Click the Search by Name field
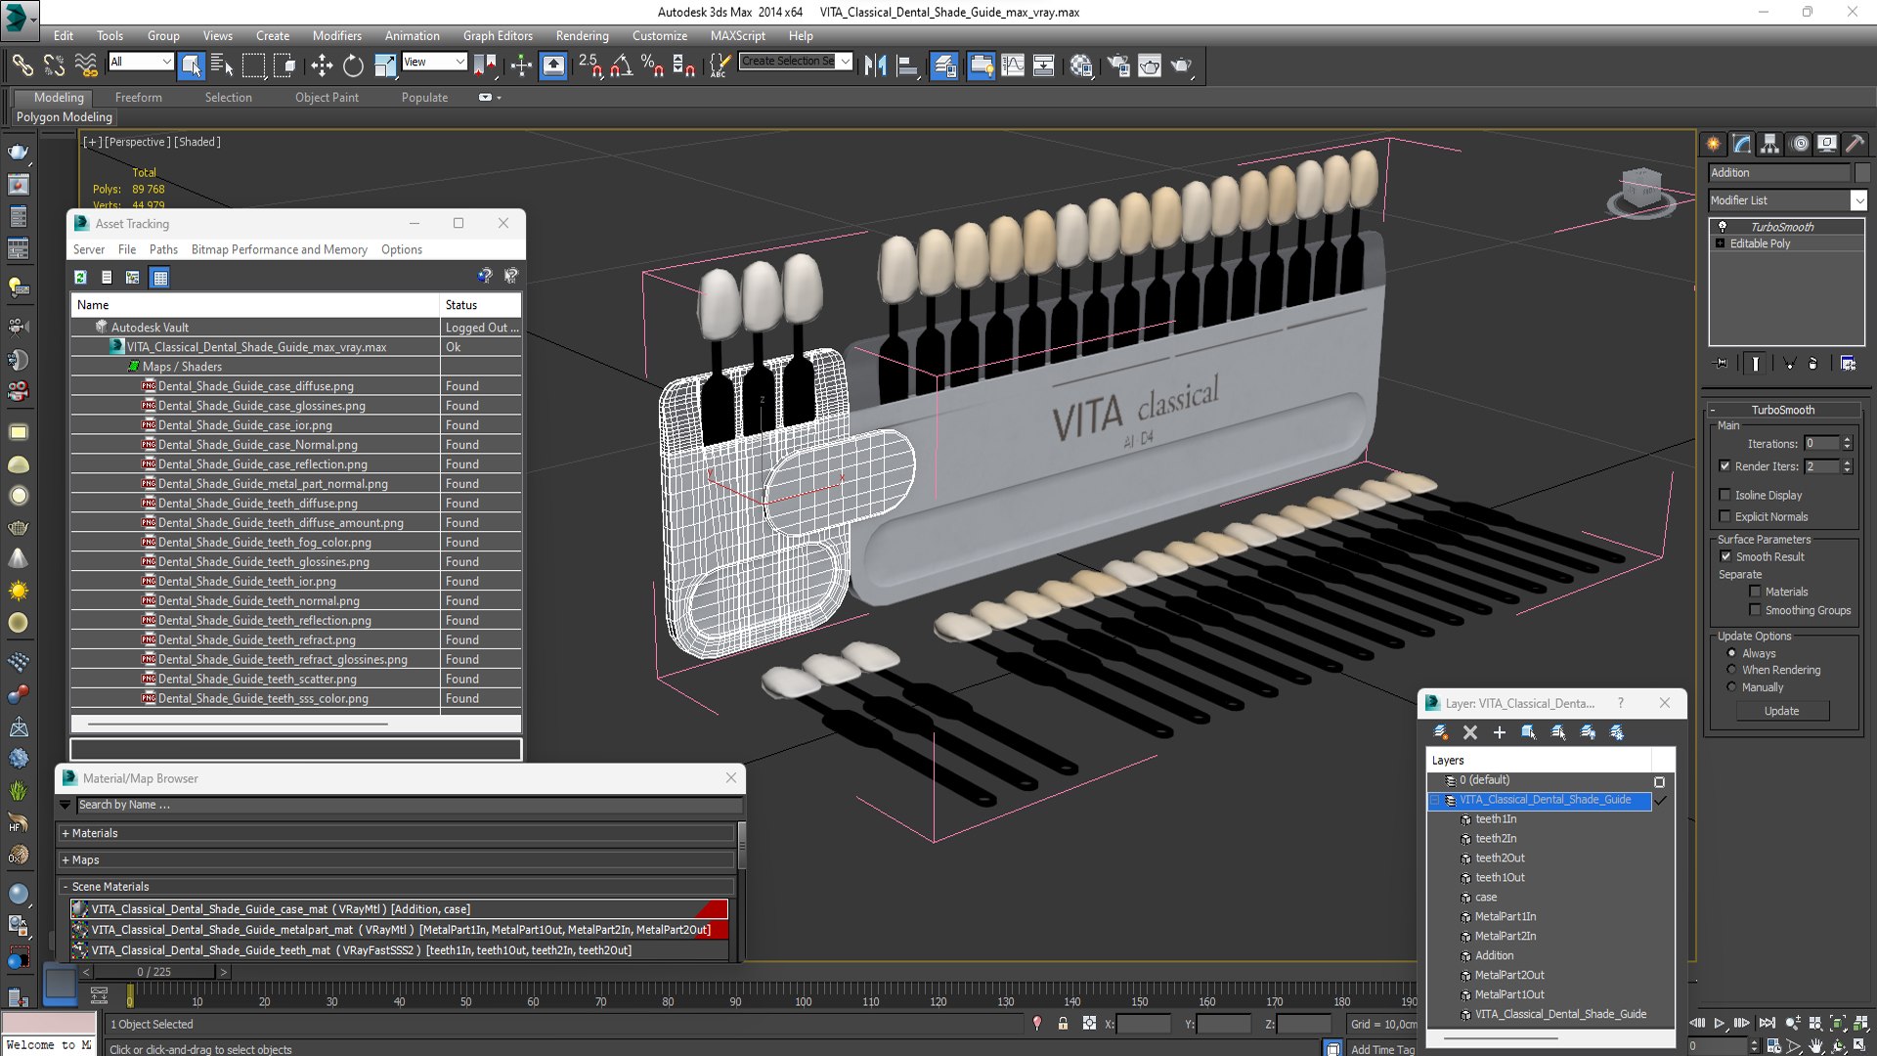Viewport: 1877px width, 1056px height. pyautogui.click(x=409, y=805)
